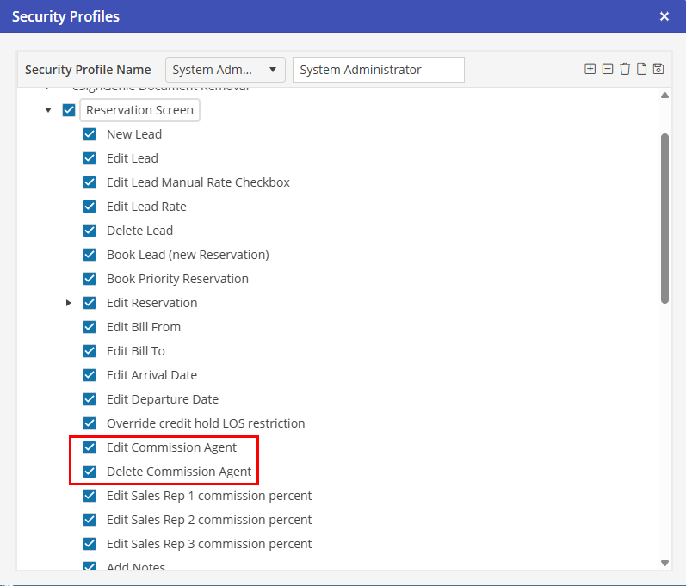
Task: Click the new blank profile page icon
Action: [x=641, y=69]
